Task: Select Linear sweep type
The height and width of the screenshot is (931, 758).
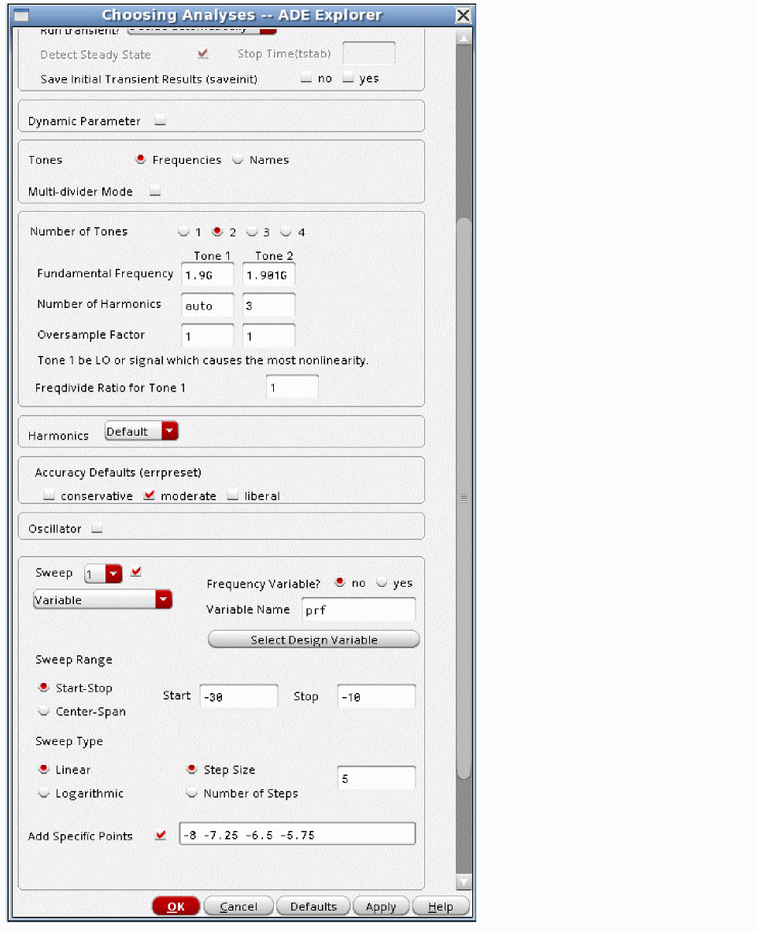Action: pyautogui.click(x=43, y=769)
